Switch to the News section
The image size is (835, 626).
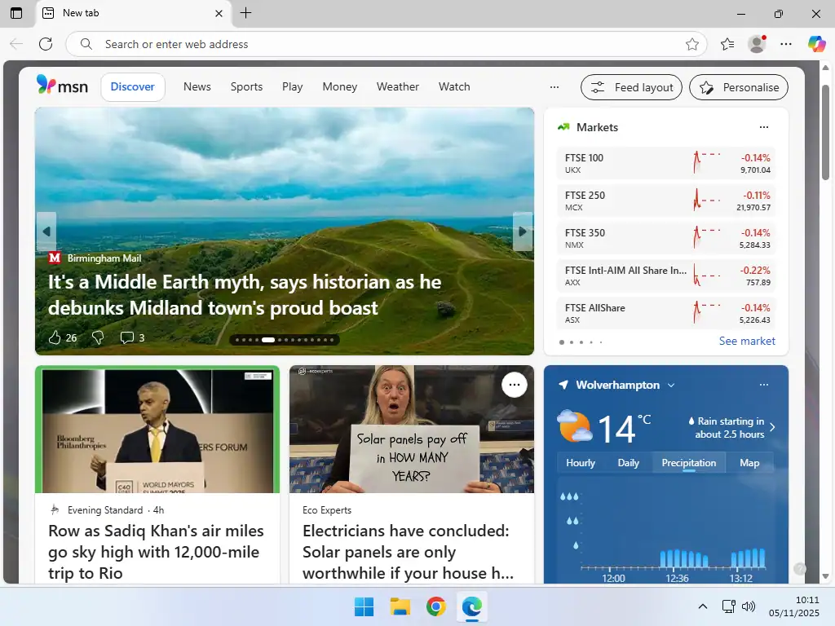click(x=197, y=86)
